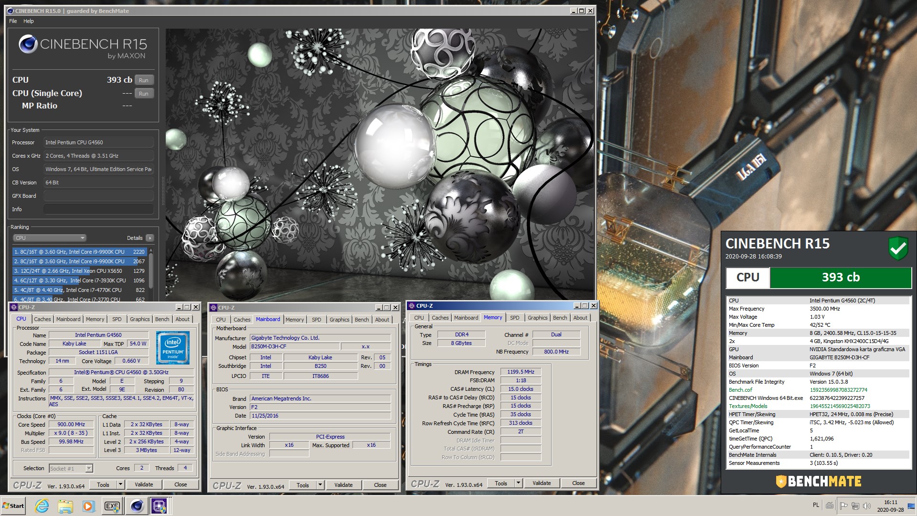Switch to Caches tab in CPU-Z CPU window

pos(43,319)
